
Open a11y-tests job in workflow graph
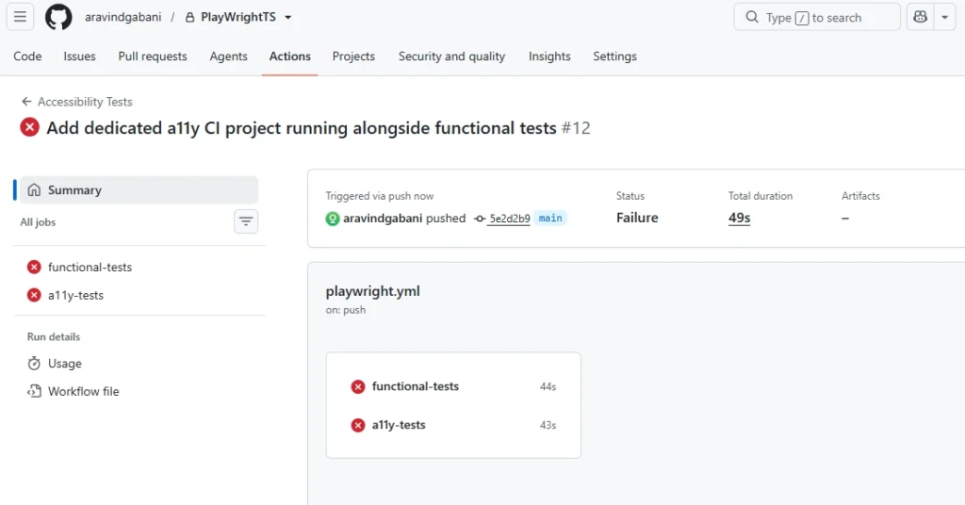click(399, 425)
